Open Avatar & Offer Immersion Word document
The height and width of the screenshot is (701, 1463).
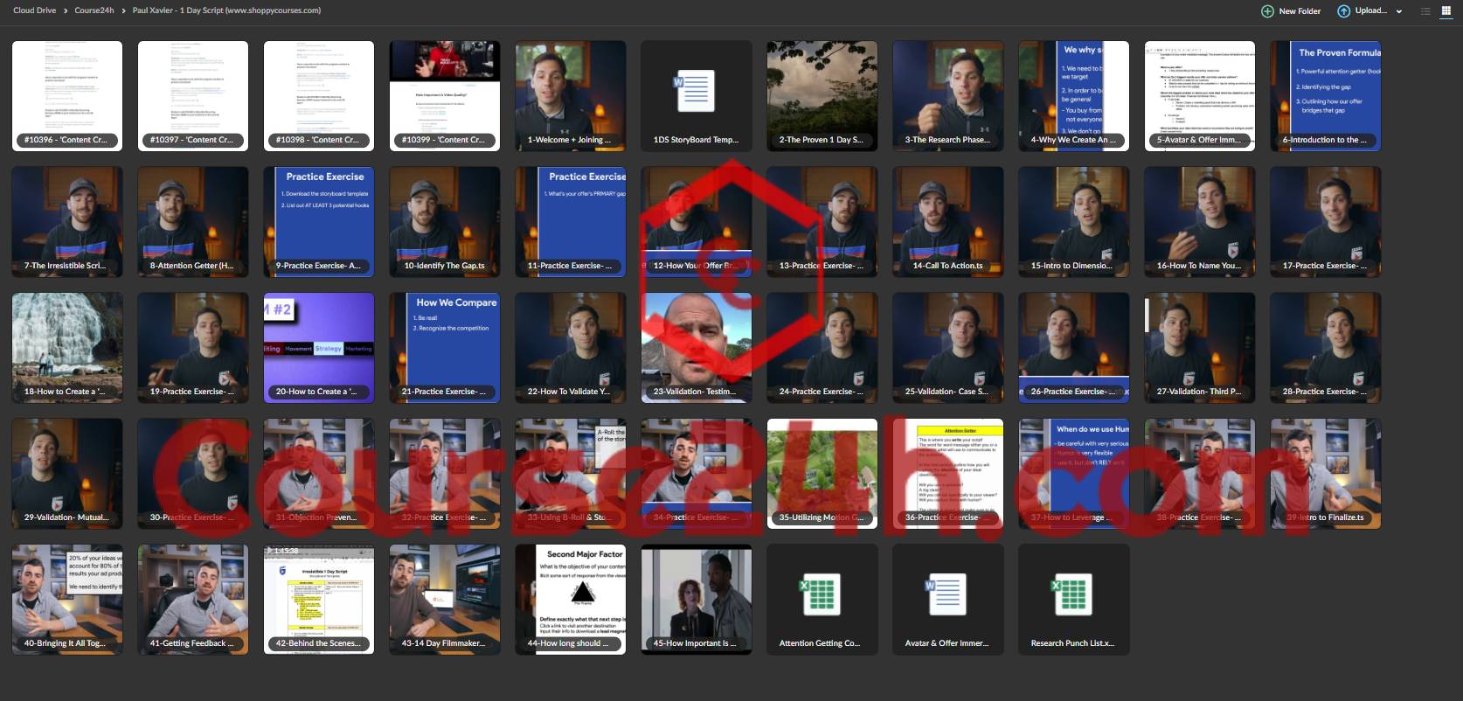(x=947, y=600)
